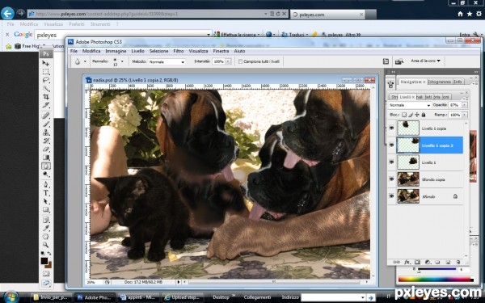Switch to the Istogramma tab

(440, 82)
